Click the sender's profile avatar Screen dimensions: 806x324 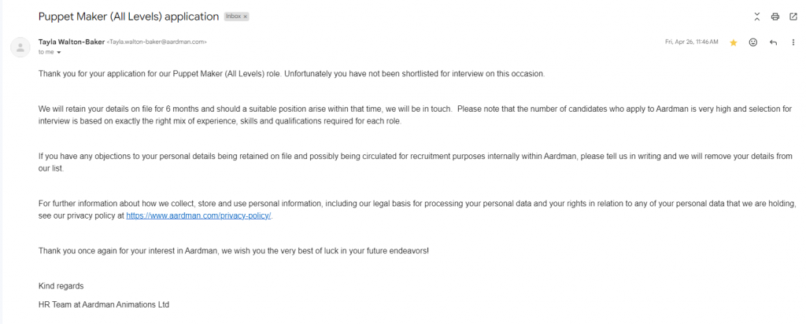(20, 47)
